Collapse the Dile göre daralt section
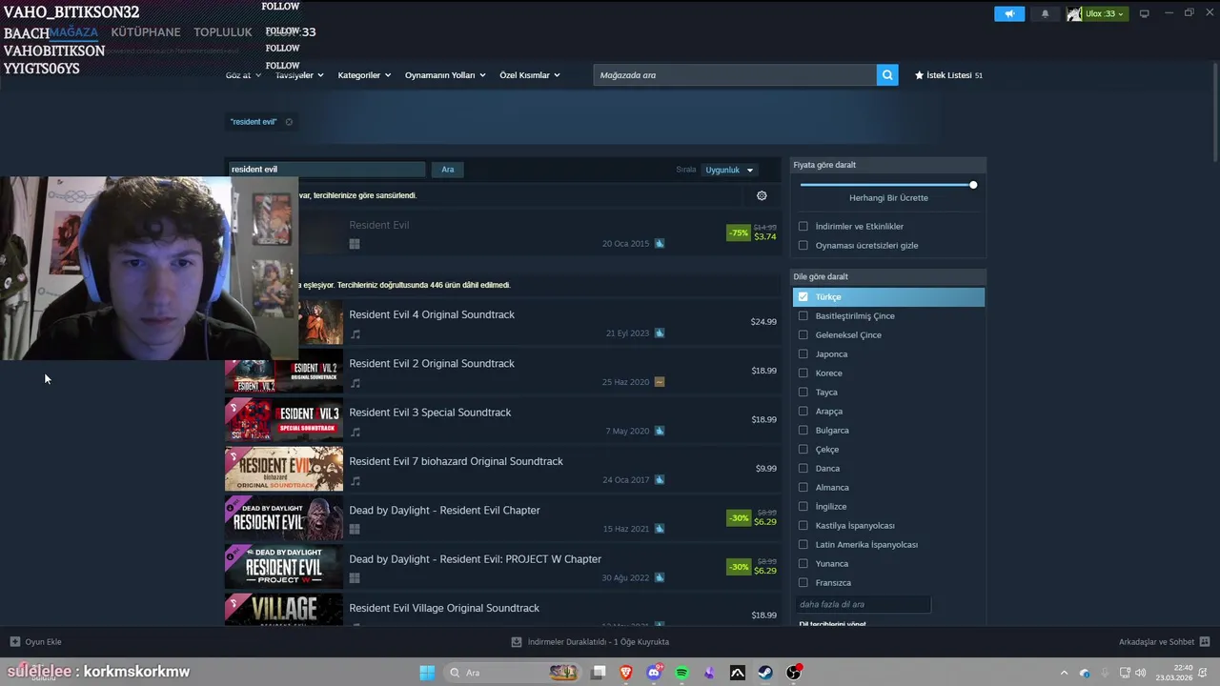Screen dimensions: 1220x686 tap(888, 276)
